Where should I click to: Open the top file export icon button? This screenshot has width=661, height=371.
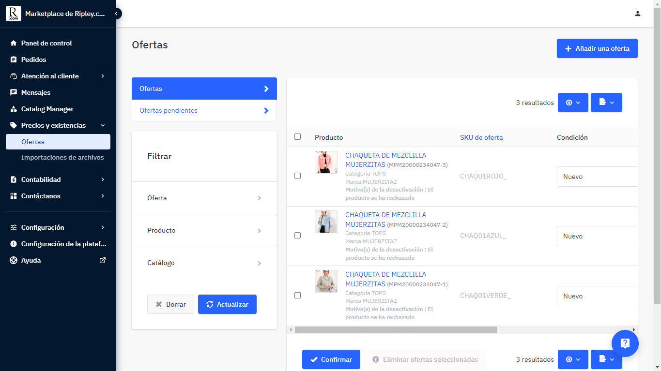click(x=606, y=103)
